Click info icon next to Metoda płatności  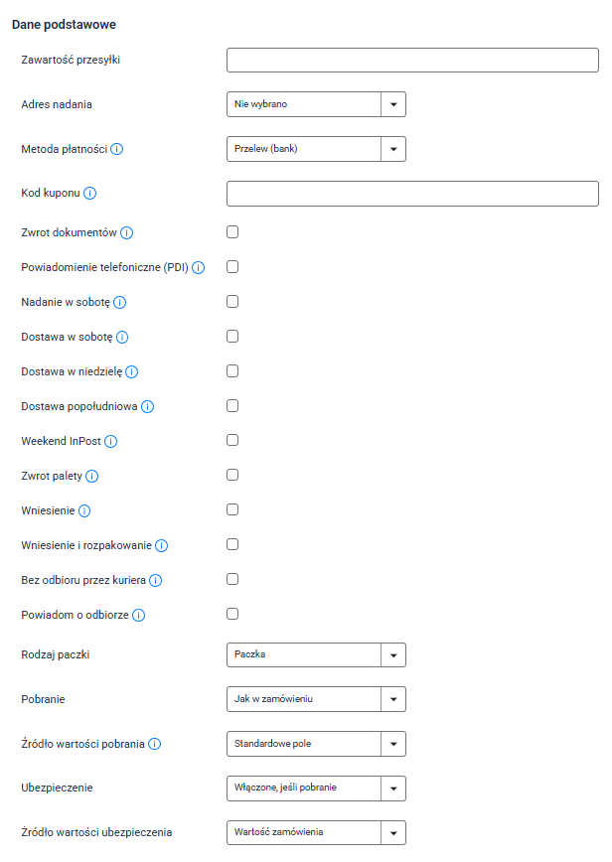[117, 149]
